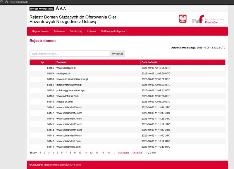The height and width of the screenshot is (169, 234).
Task: Click the Data dodania column header
Action: click(149, 62)
